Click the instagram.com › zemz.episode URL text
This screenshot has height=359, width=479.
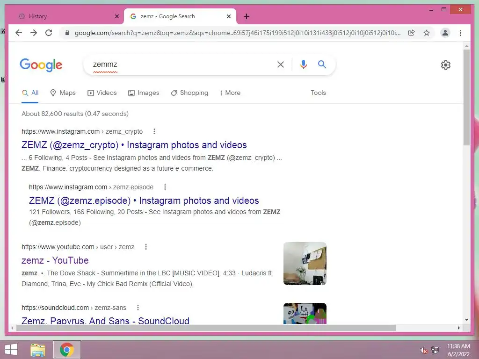coord(91,187)
